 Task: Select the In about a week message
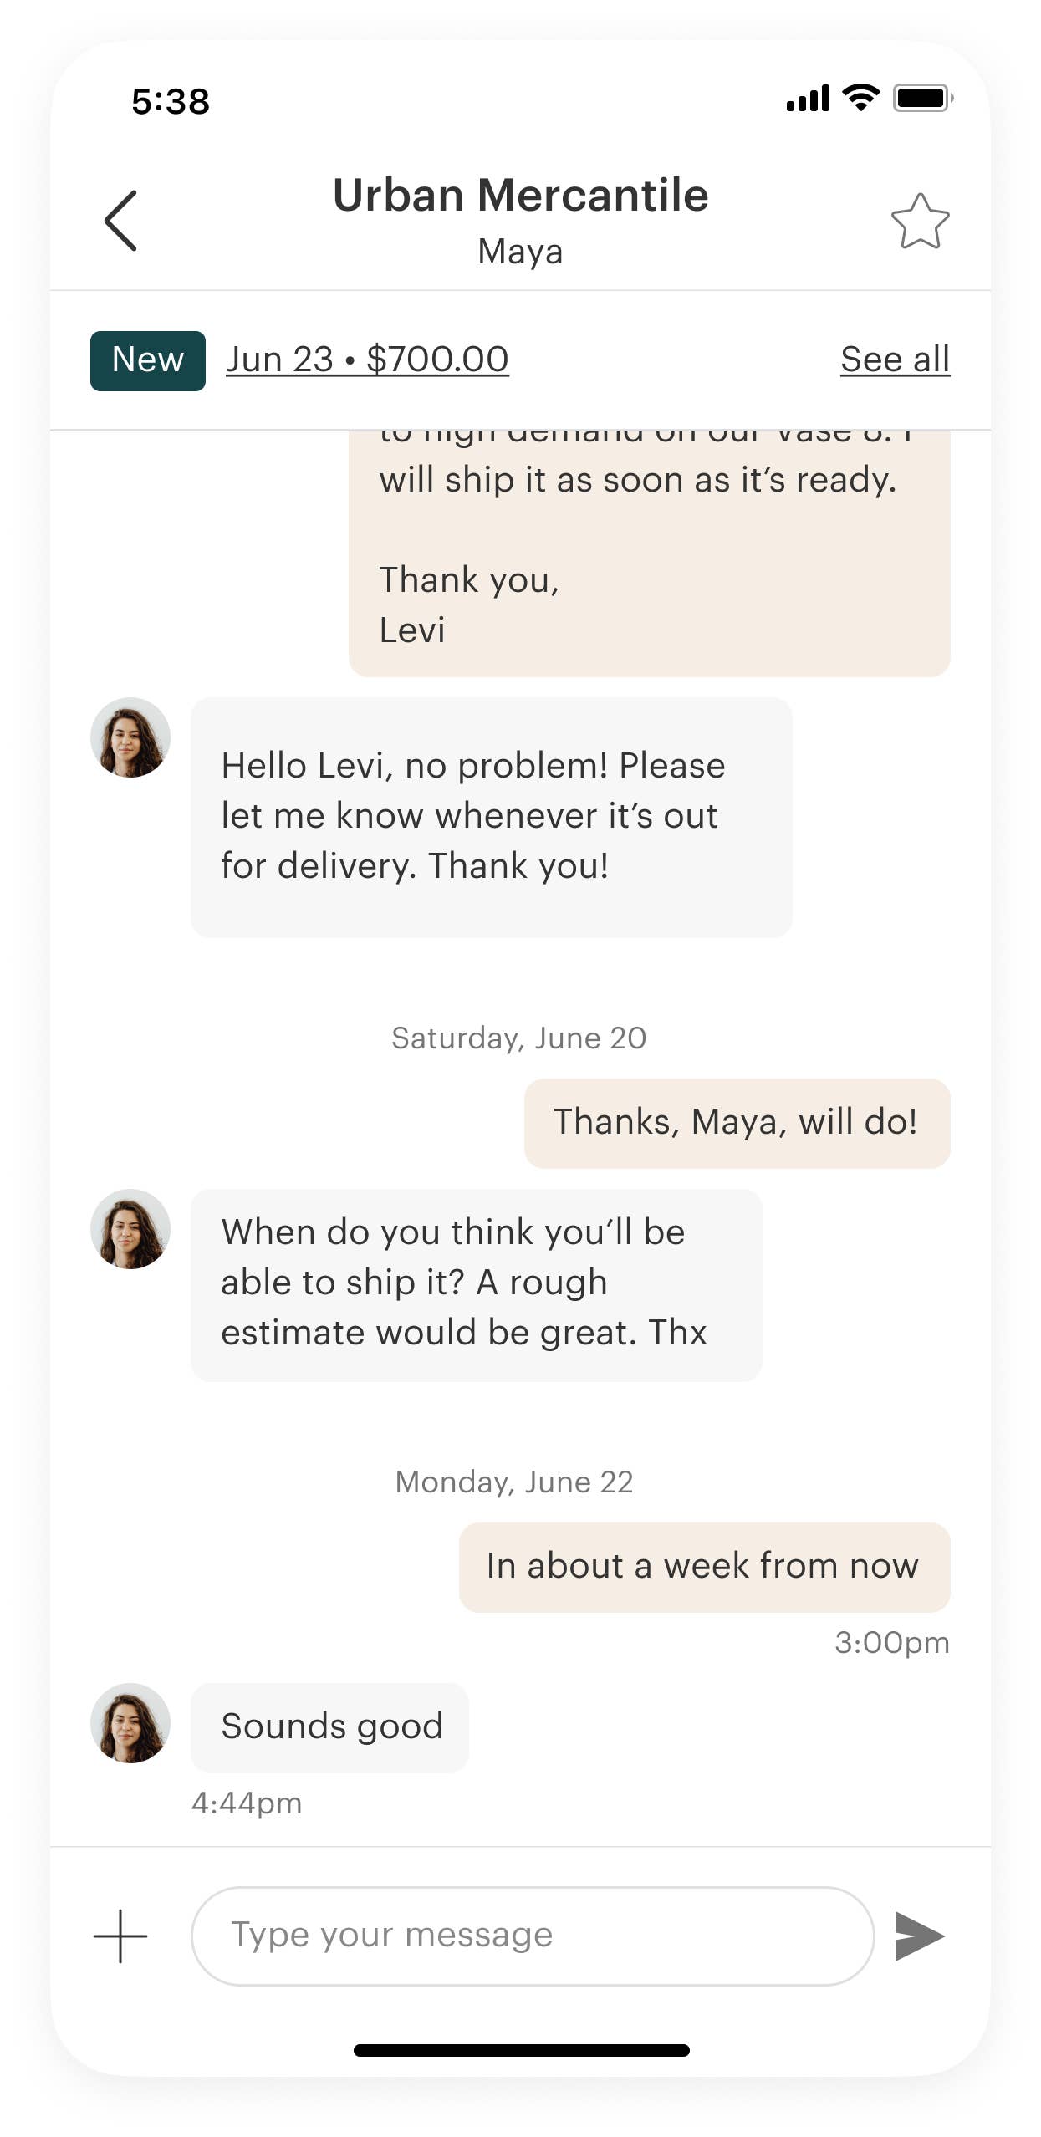click(x=704, y=1567)
